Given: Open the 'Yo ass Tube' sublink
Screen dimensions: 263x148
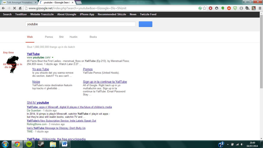Looking at the screenshot, I should [40, 69].
